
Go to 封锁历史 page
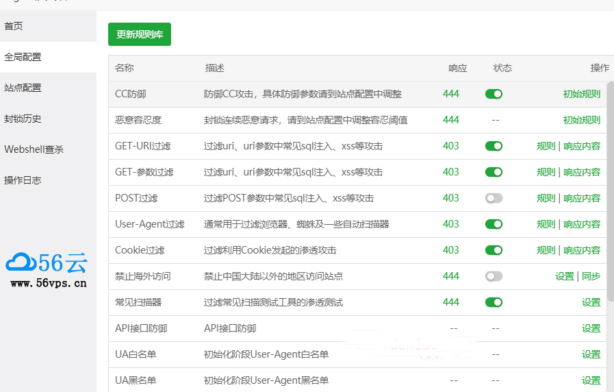tap(23, 119)
